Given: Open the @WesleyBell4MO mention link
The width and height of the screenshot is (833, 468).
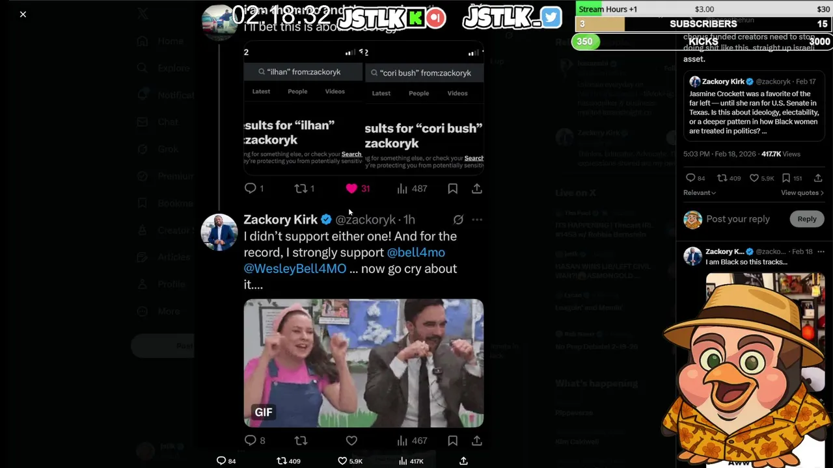Looking at the screenshot, I should pyautogui.click(x=295, y=268).
